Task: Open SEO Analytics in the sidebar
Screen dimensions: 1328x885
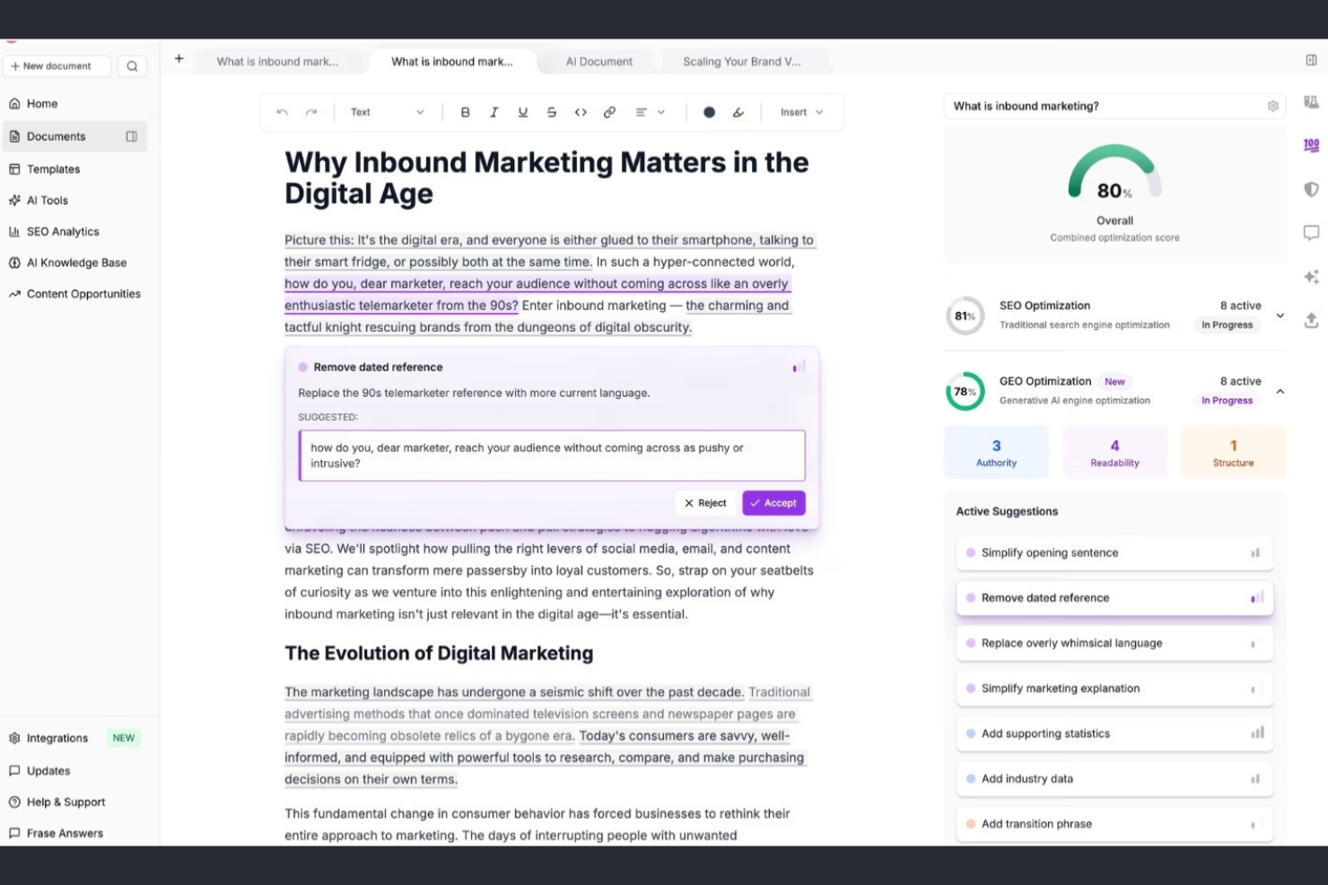Action: 63,231
